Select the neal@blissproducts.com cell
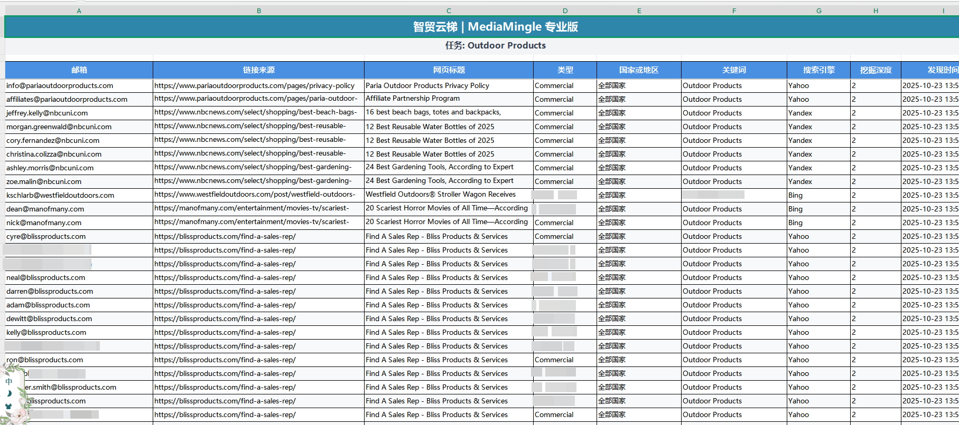The width and height of the screenshot is (959, 425). (x=79, y=277)
